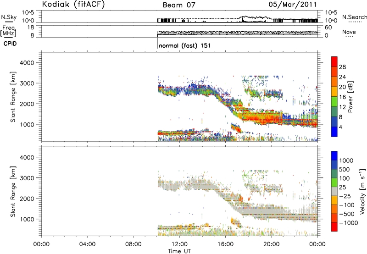The height and width of the screenshot is (254, 367).
Task: Click the 'Kodiak (fitACF)' title text
Action: pos(73,4)
